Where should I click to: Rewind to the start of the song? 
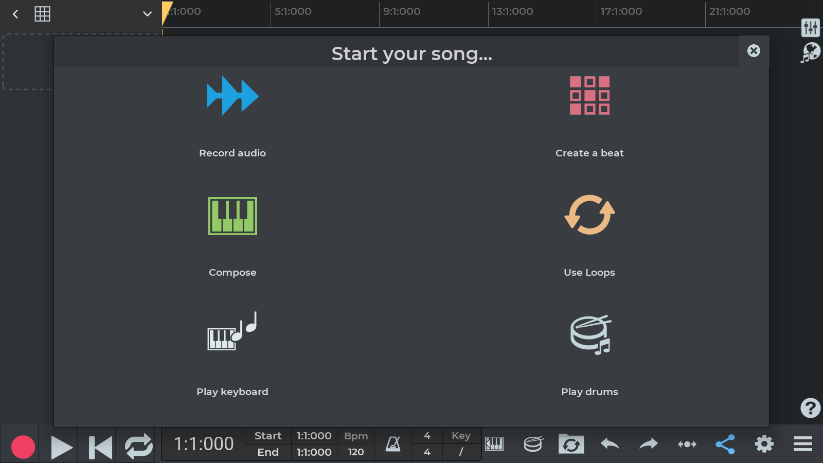point(100,447)
